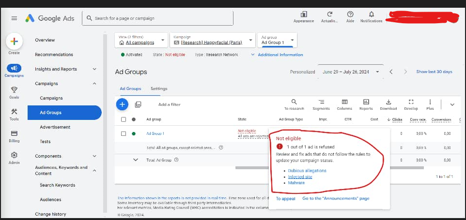Click the Google Ads logo
The image size is (466, 220).
point(49,18)
